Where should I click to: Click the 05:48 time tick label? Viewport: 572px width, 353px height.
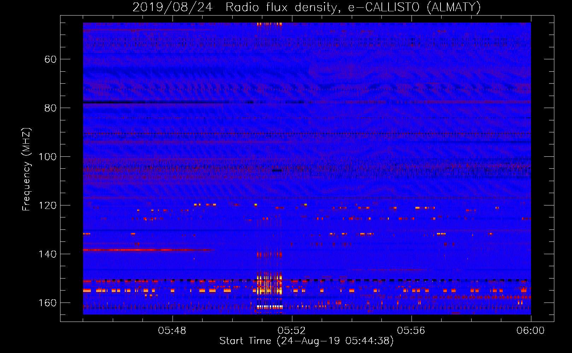tap(172, 331)
